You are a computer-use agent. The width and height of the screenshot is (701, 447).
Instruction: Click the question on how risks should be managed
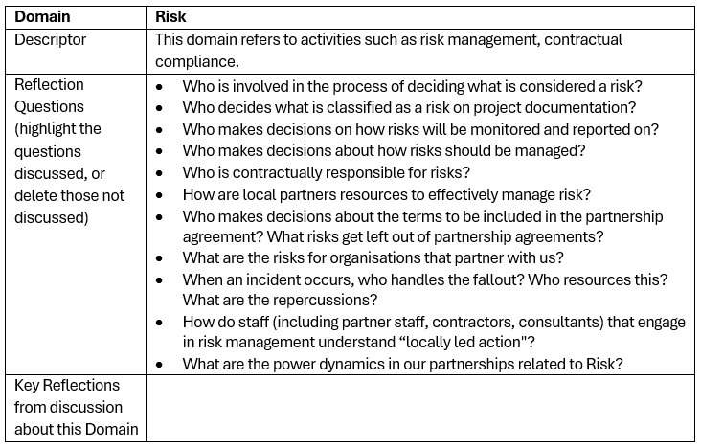tap(383, 151)
